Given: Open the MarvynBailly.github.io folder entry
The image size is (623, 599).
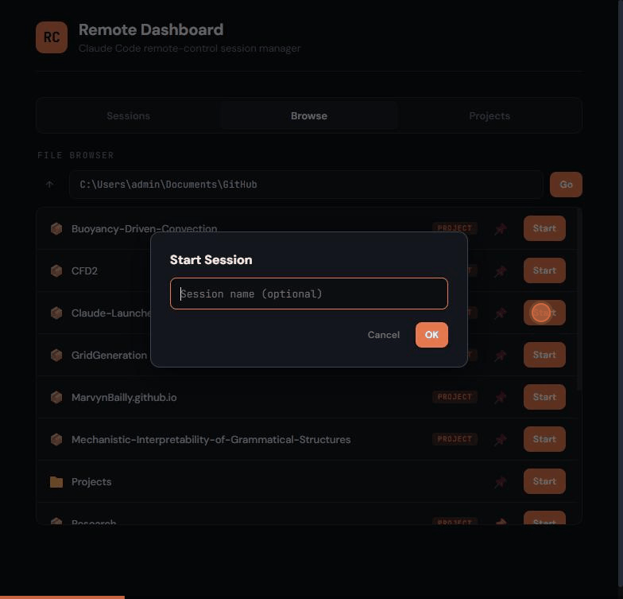Looking at the screenshot, I should click(x=124, y=398).
